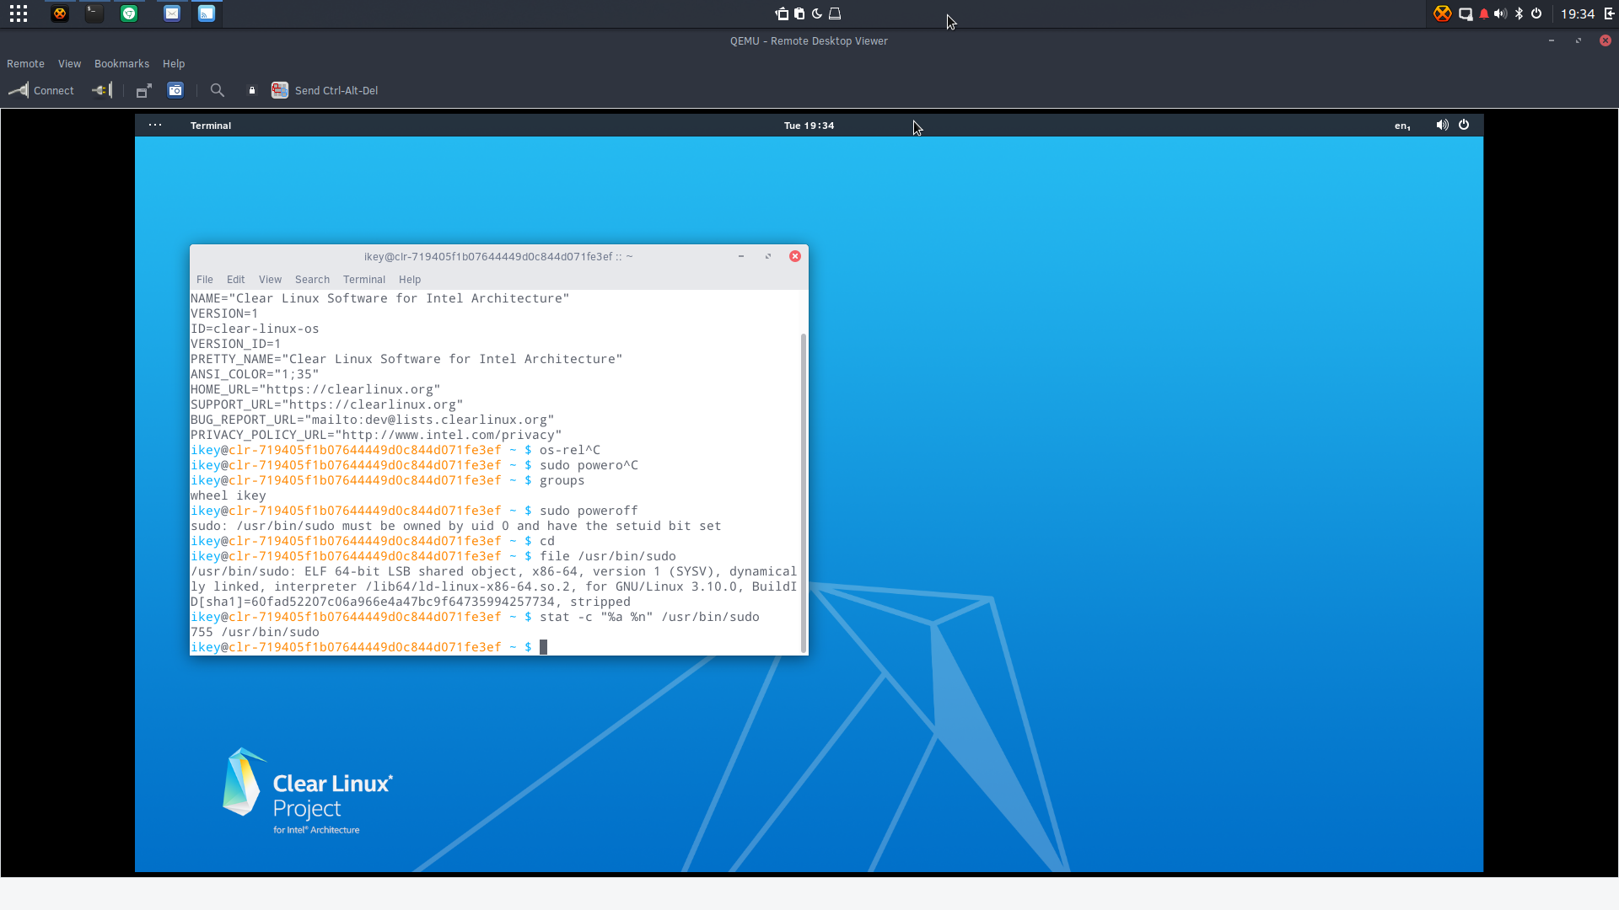The image size is (1619, 910).
Task: Open the Bookmarks menu
Action: pyautogui.click(x=121, y=64)
